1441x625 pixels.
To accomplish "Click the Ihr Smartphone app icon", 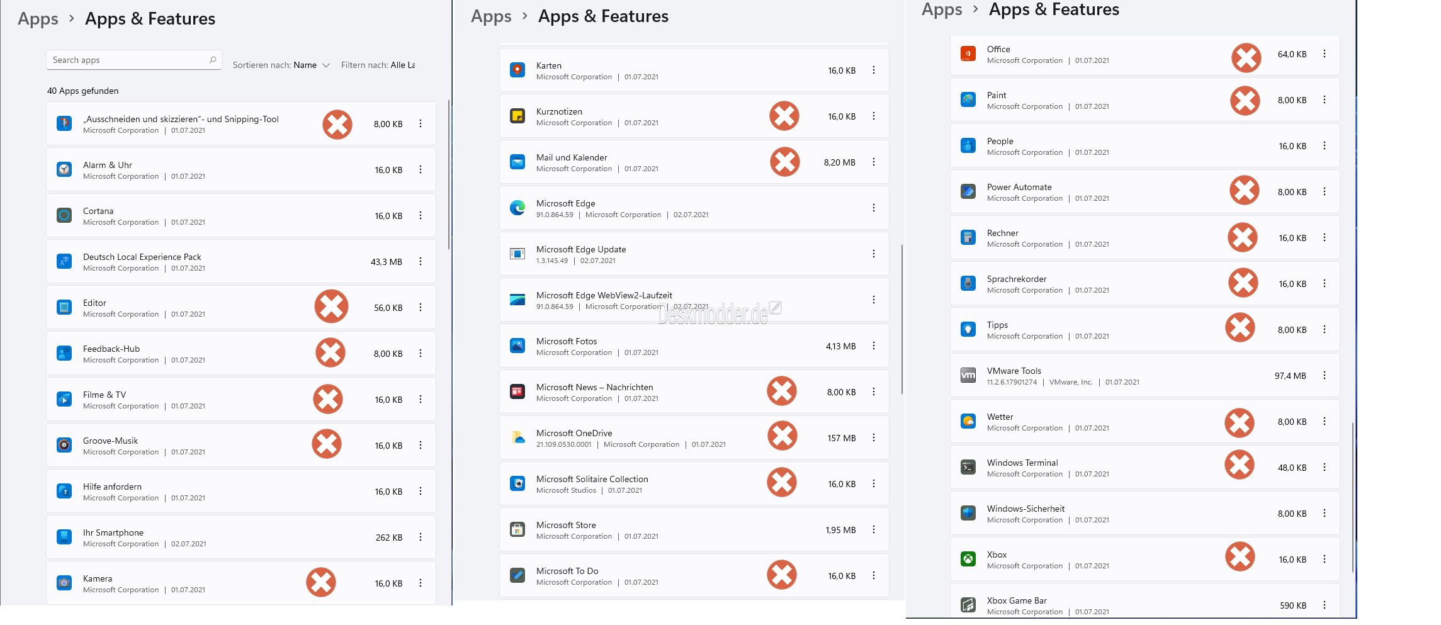I will click(64, 537).
